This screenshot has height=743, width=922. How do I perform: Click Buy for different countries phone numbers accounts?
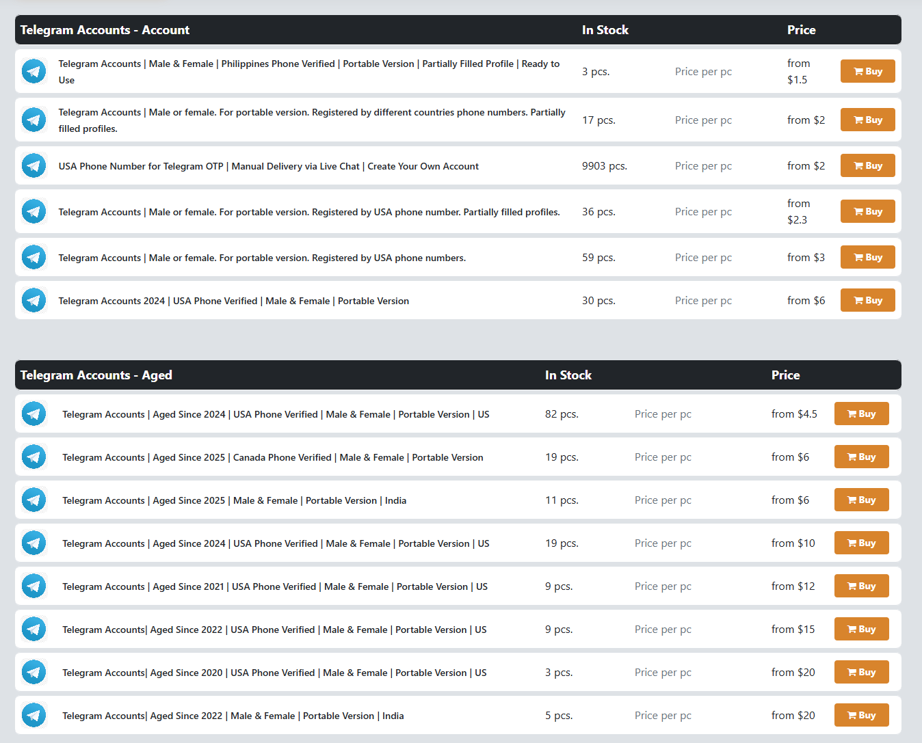pyautogui.click(x=867, y=120)
